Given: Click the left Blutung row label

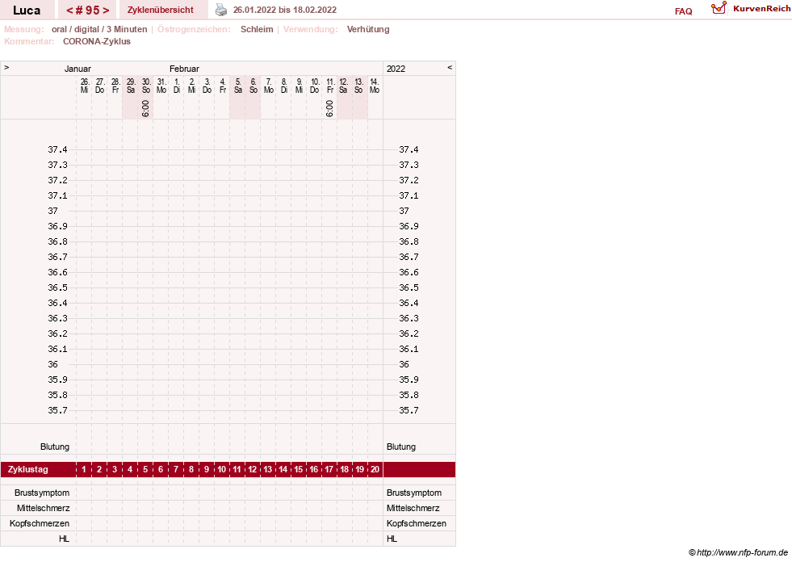Looking at the screenshot, I should [x=55, y=447].
